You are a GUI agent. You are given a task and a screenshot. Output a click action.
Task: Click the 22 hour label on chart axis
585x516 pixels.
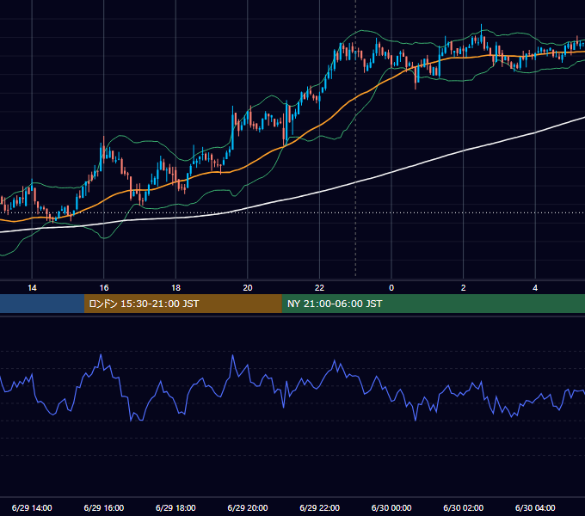click(319, 288)
